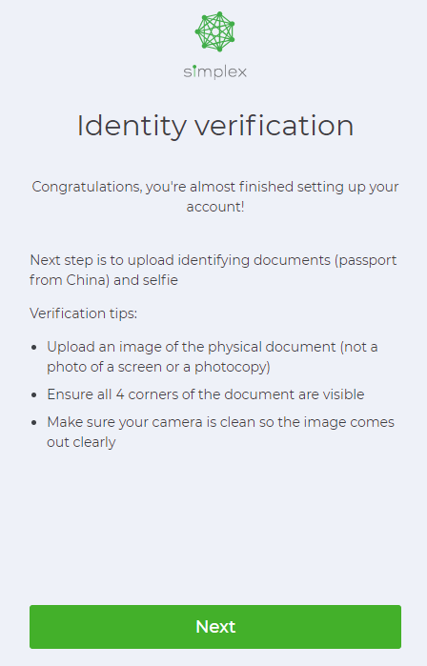427x666 pixels.
Task: Select the Identity verification heading
Action: pos(215,126)
